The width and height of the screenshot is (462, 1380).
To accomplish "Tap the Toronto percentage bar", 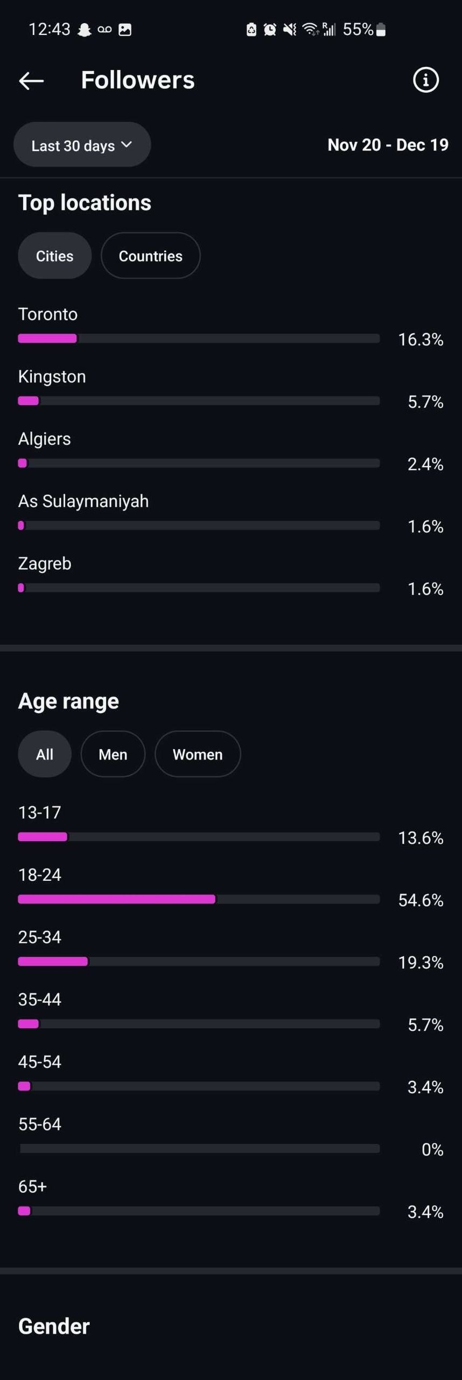I will [x=199, y=339].
